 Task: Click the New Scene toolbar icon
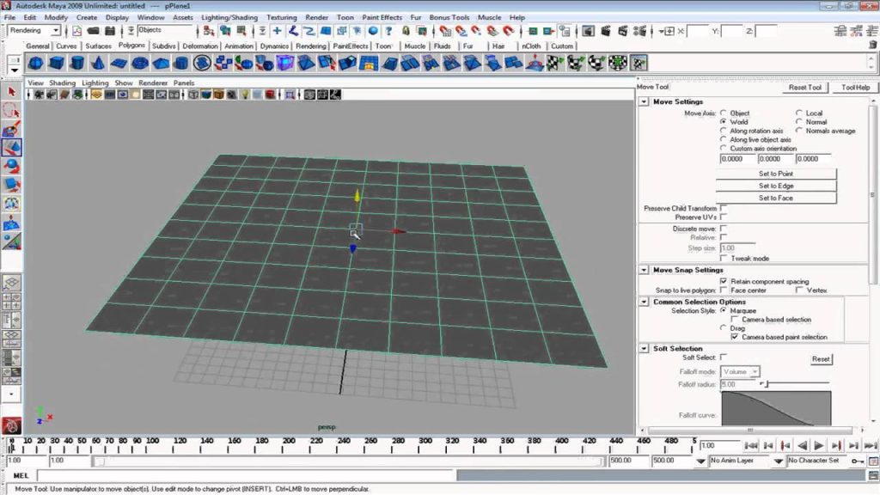click(76, 31)
